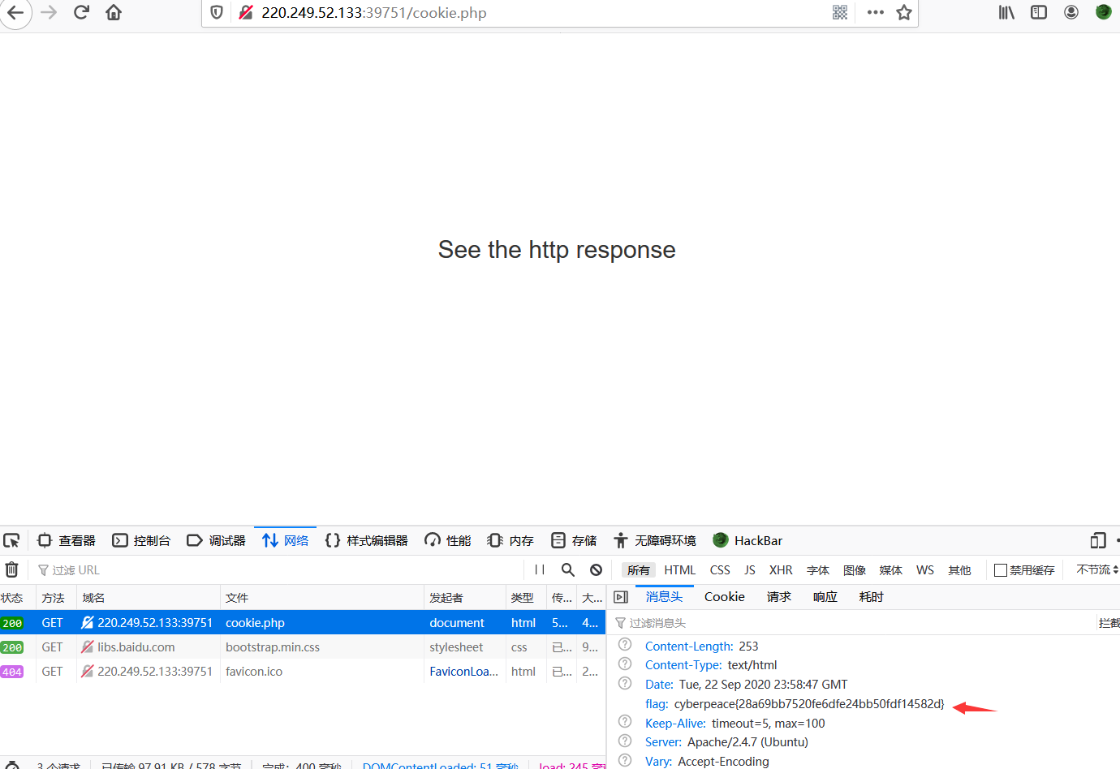Screen dimensions: 1120x769
Task: Switch to the 控制台 console tab
Action: pos(142,540)
